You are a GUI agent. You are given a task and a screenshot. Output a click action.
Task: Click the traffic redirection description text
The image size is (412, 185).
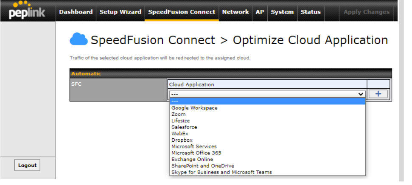[160, 58]
